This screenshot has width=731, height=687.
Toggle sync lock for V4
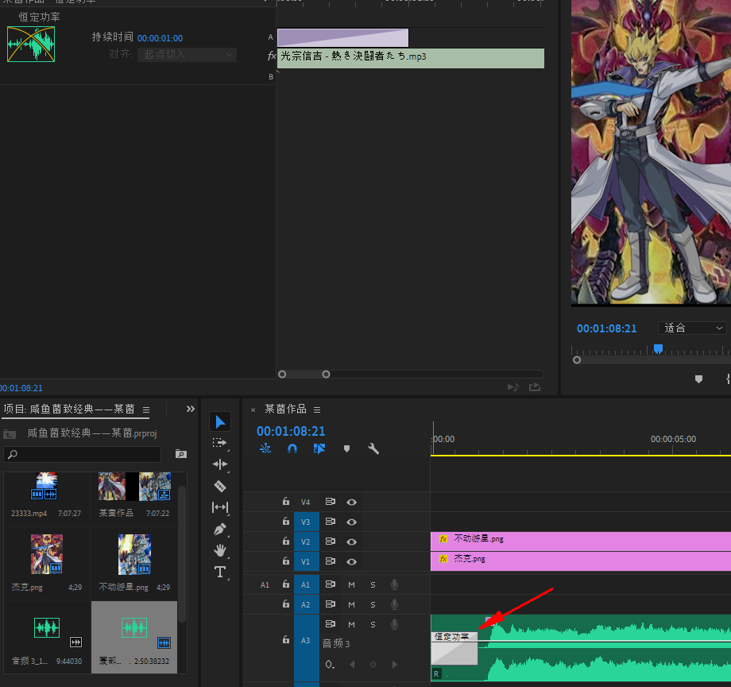(x=330, y=502)
